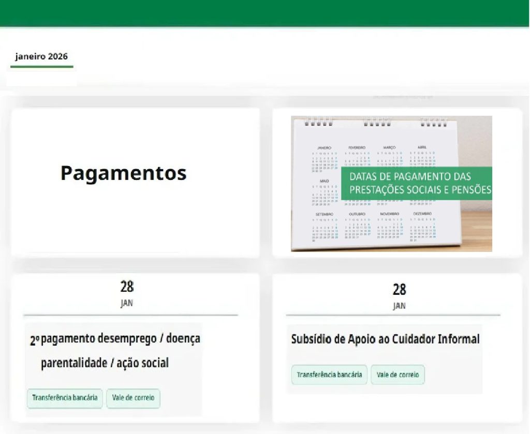Click the 'Datas de pagamento das prestações sociais' banner
Screen dimensions: 530x434
tap(416, 183)
